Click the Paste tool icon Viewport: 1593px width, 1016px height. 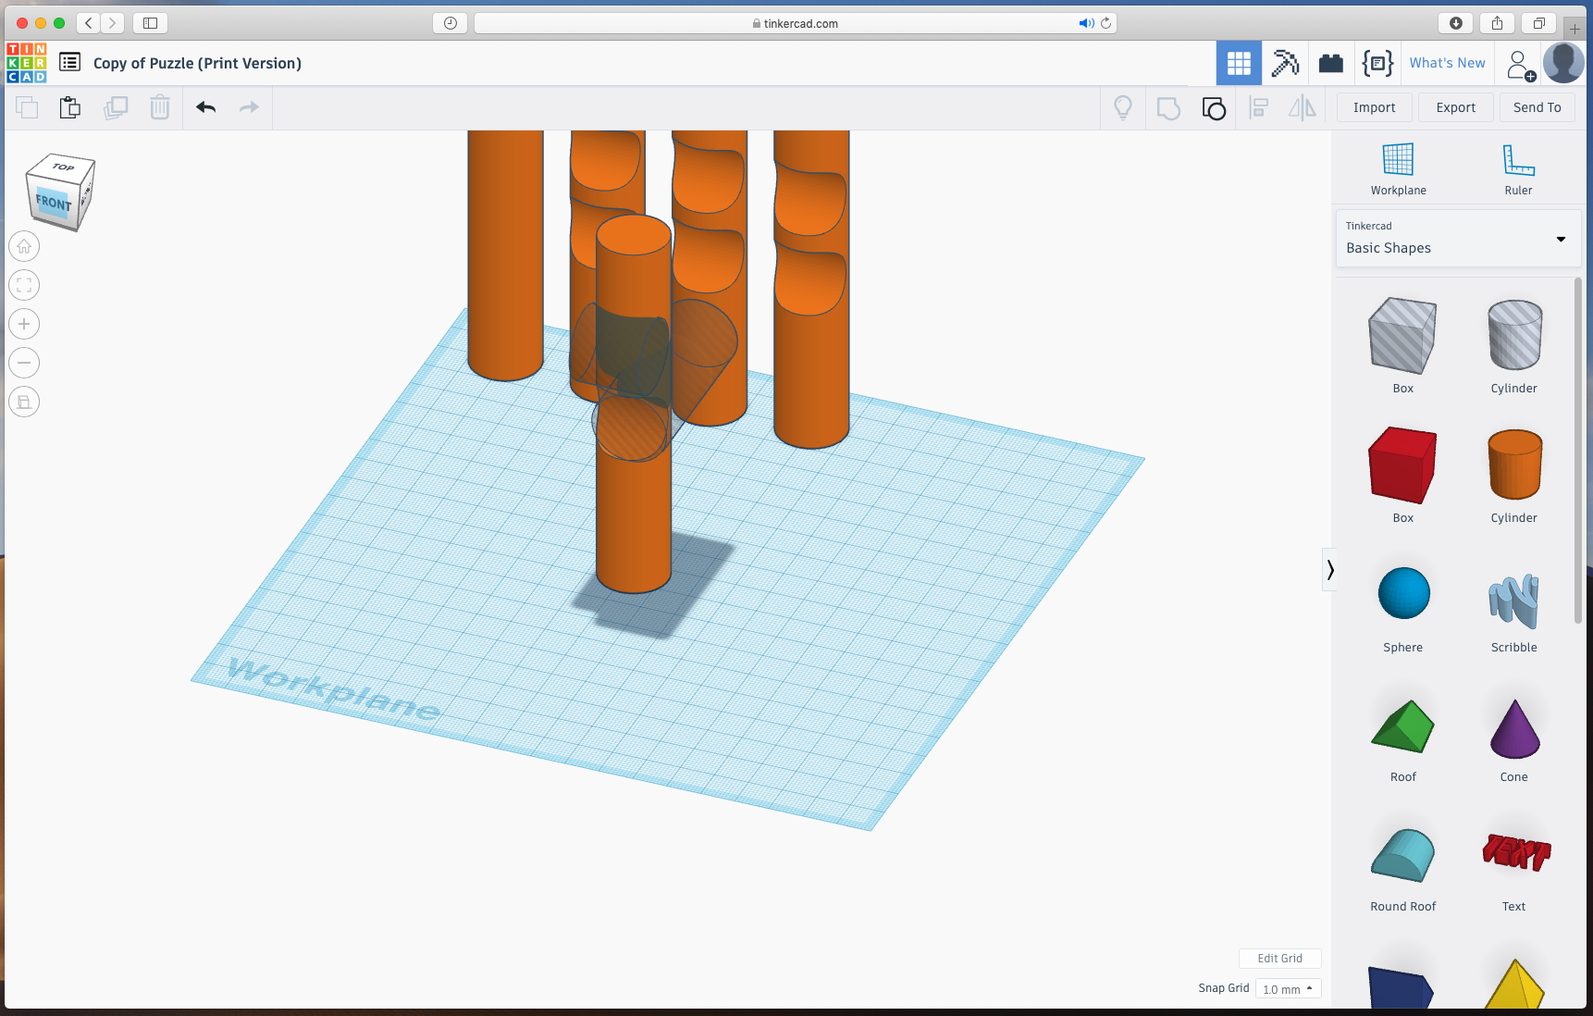[70, 107]
